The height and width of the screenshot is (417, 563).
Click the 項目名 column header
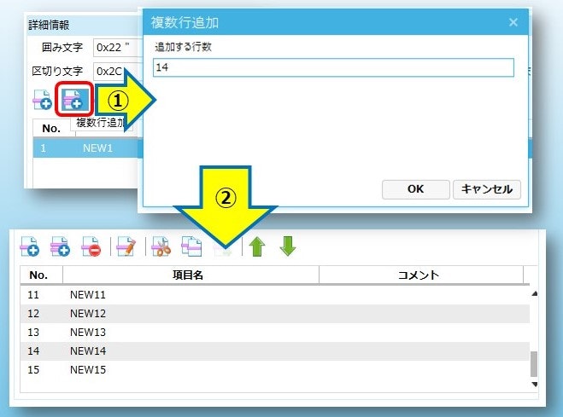tap(191, 275)
